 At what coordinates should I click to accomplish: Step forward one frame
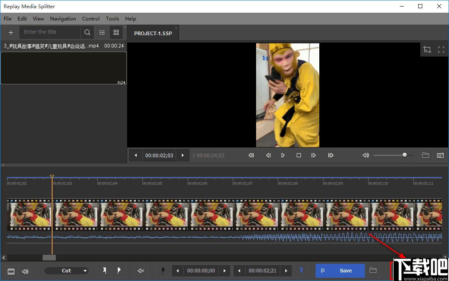click(x=314, y=155)
